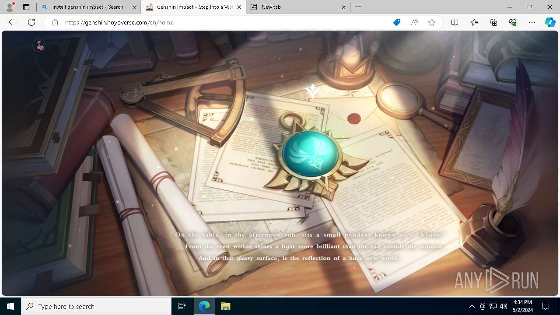Open the network status tray icon
Viewport: 560px width, 315px height.
tap(493, 306)
